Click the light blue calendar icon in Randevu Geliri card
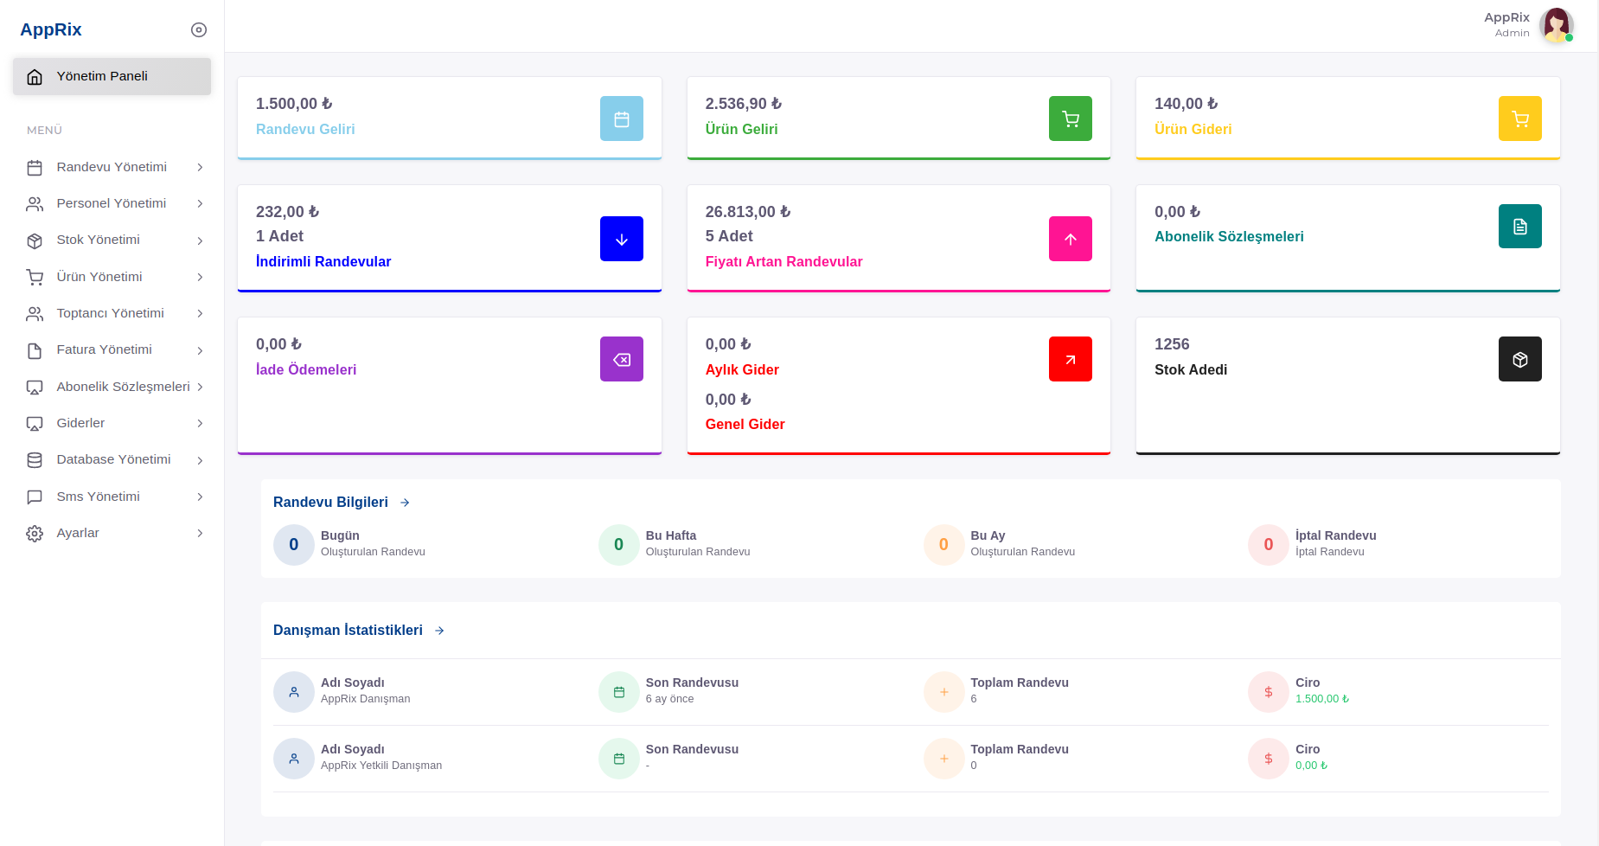This screenshot has height=846, width=1599. tap(622, 119)
